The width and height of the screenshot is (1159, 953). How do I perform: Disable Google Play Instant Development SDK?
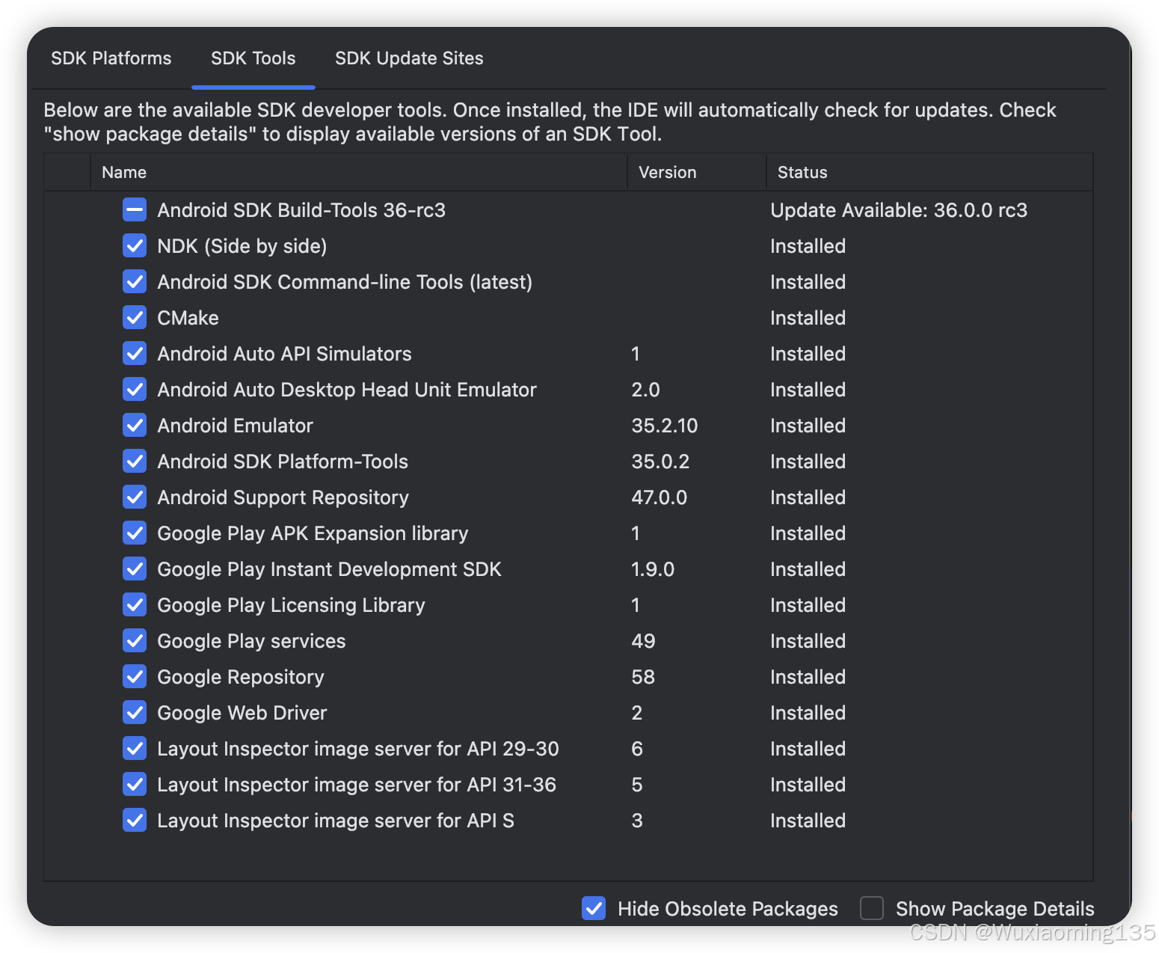pyautogui.click(x=135, y=569)
